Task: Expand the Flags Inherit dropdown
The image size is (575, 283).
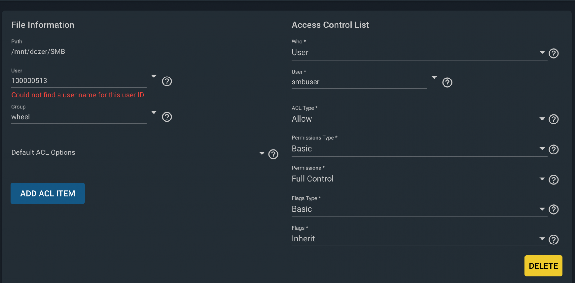Action: pyautogui.click(x=419, y=239)
